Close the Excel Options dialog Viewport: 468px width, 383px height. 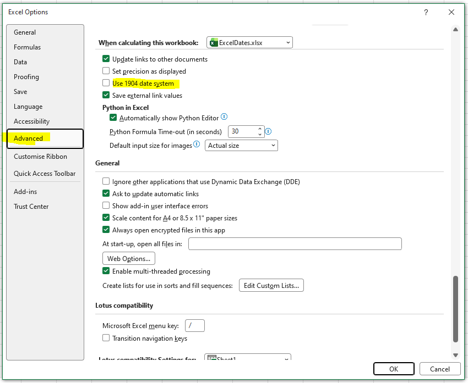coord(451,12)
